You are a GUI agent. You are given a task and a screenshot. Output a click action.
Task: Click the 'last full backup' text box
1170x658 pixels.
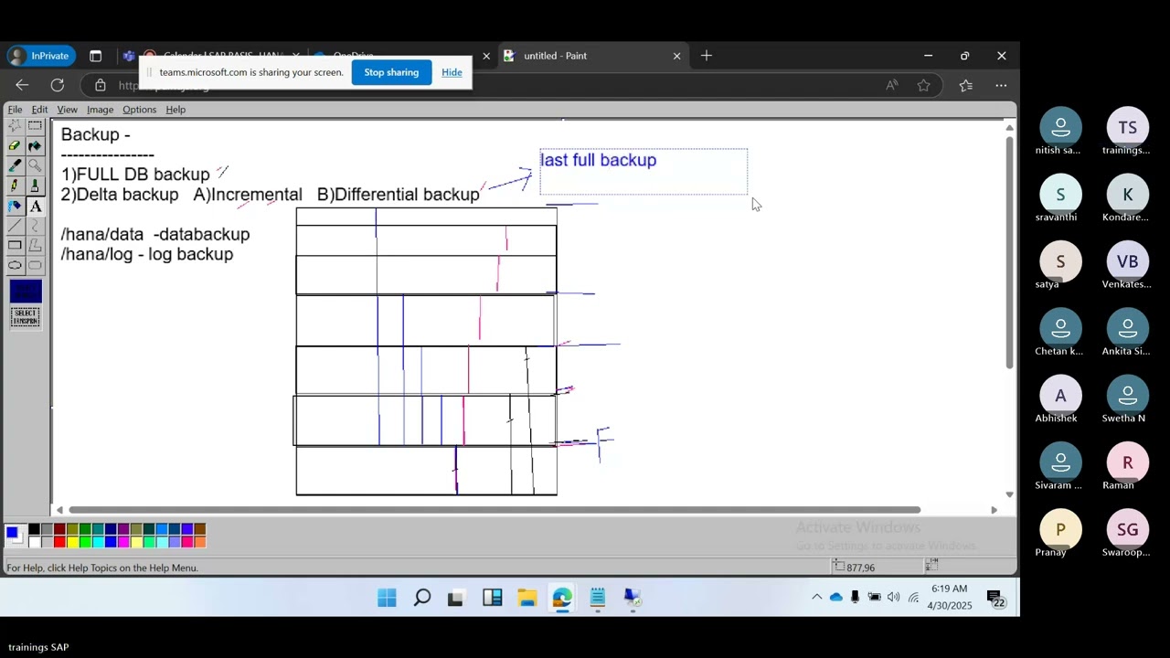tap(643, 172)
